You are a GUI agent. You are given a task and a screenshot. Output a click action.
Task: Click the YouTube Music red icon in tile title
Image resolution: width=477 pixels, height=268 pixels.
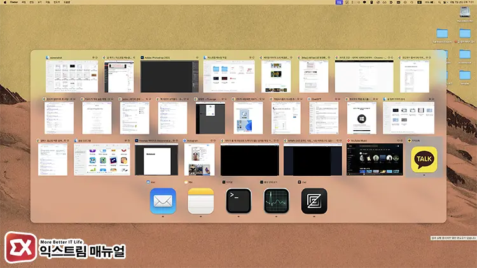point(349,141)
